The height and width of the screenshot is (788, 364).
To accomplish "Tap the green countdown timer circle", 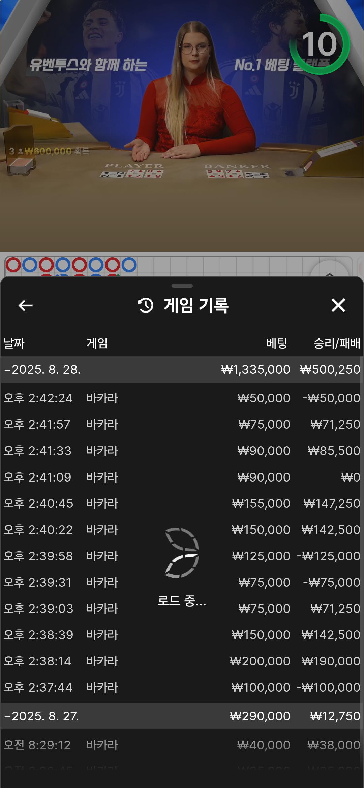I will click(319, 44).
